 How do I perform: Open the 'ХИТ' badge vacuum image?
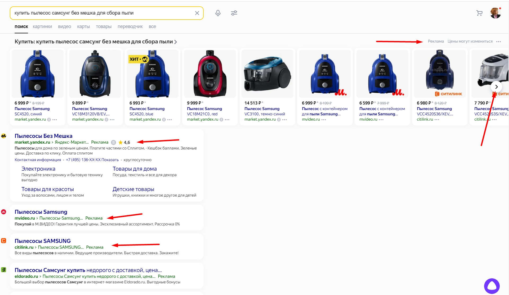(153, 74)
